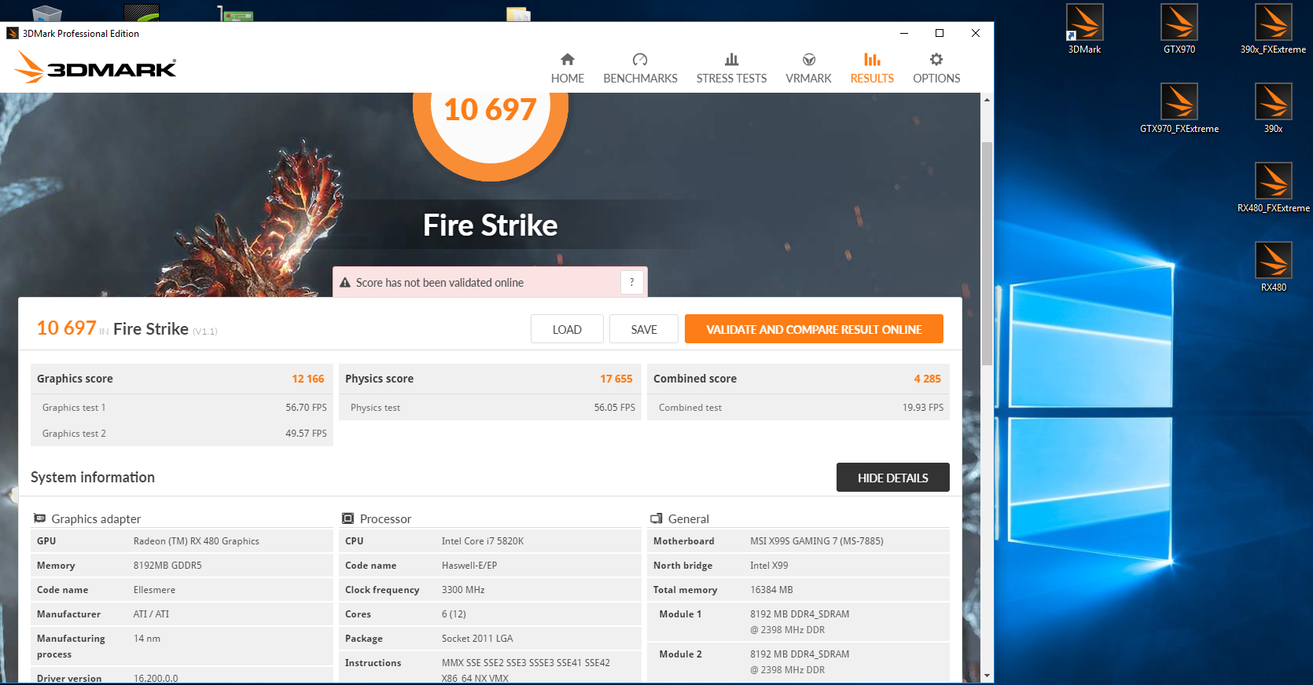
Task: Click Graphics test 1 row
Action: 182,408
